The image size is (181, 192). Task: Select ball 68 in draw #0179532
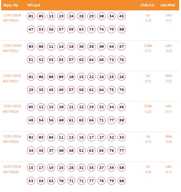tap(102, 60)
